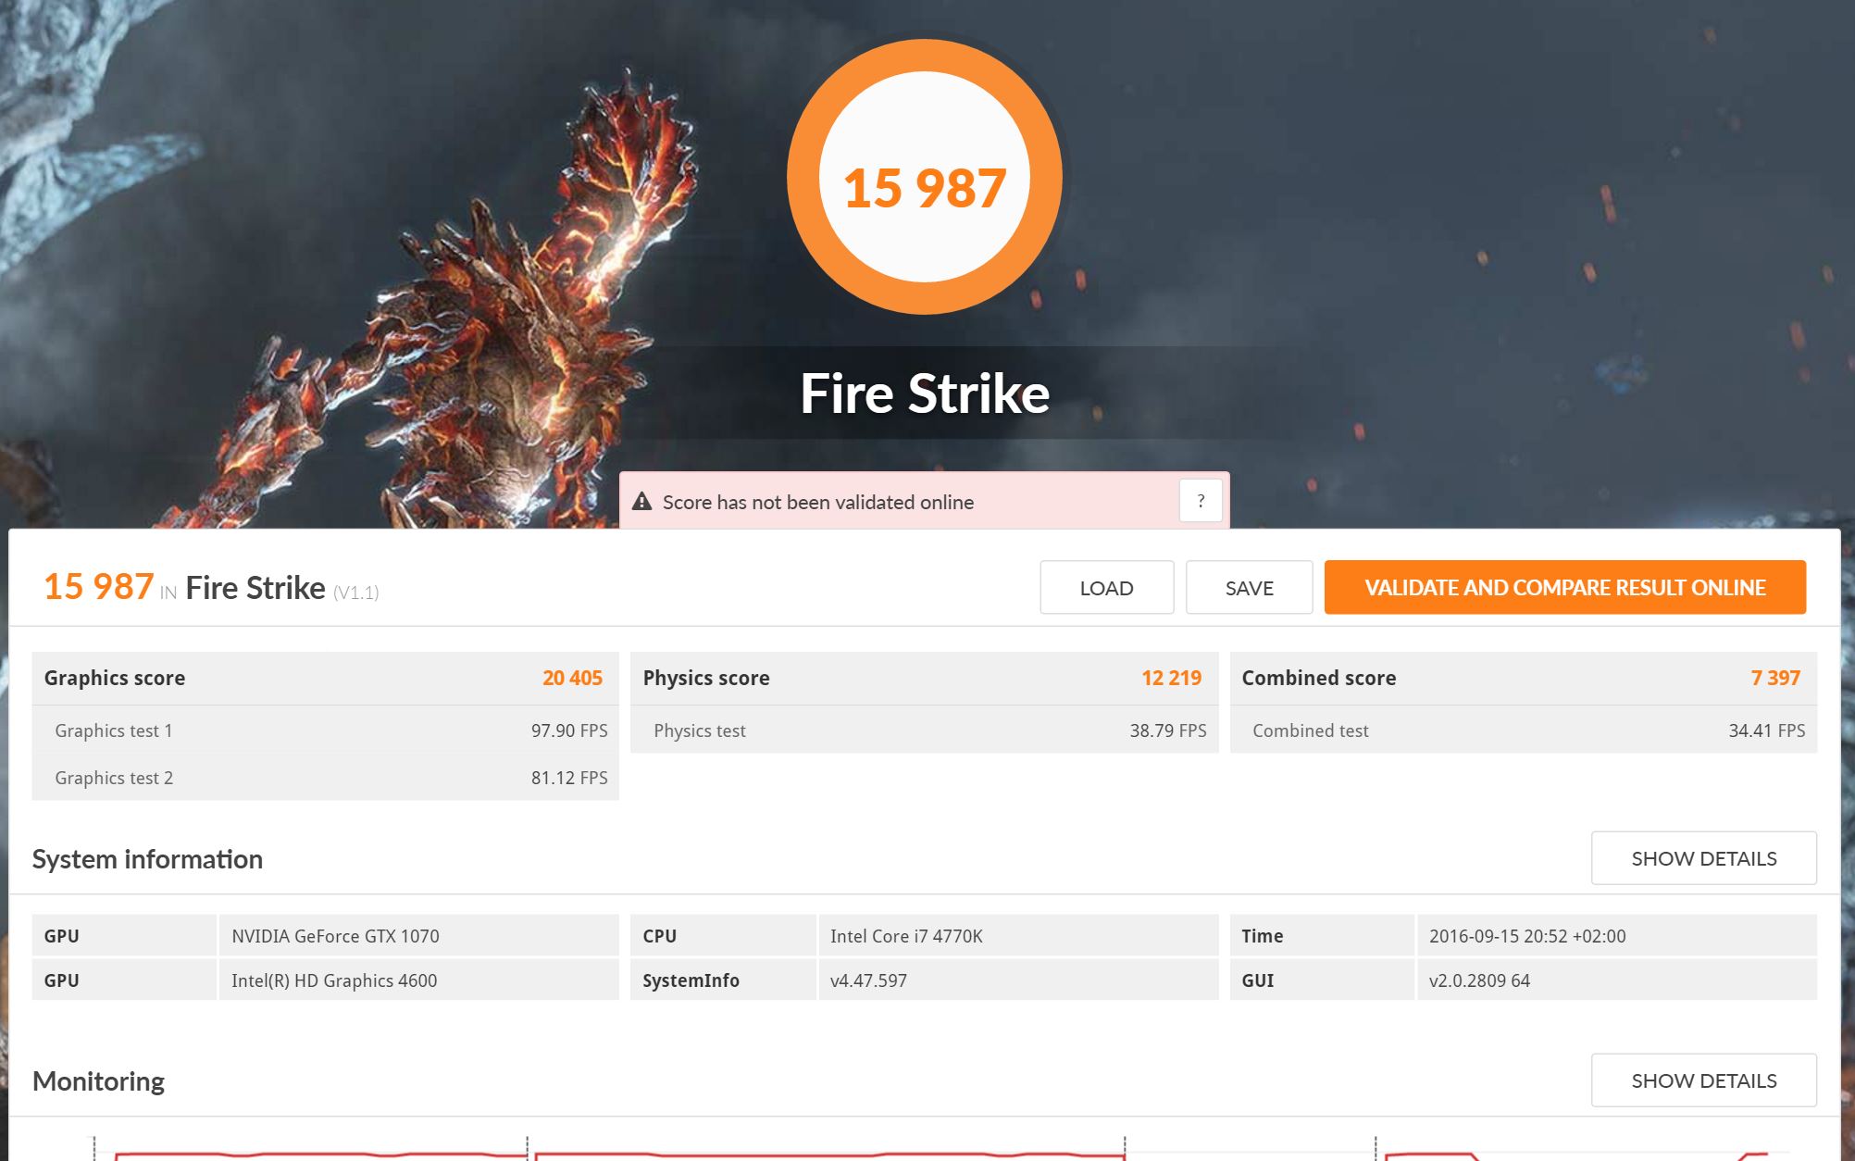Click the question mark help button
This screenshot has height=1161, width=1855.
click(1200, 501)
